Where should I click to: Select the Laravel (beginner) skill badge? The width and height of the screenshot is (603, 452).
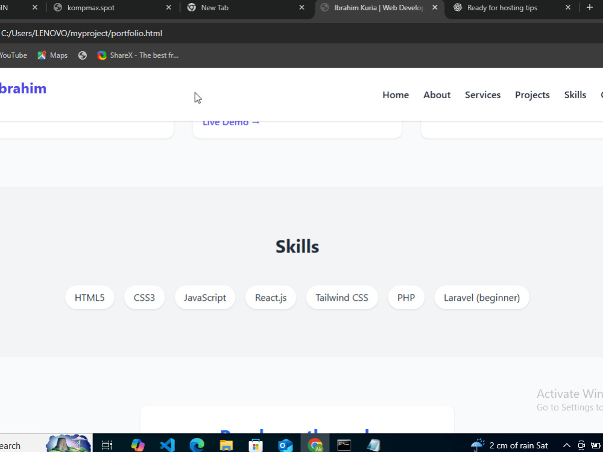point(481,298)
